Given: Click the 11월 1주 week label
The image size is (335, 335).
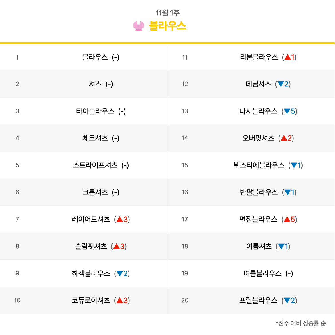Looking at the screenshot, I should click(167, 13).
